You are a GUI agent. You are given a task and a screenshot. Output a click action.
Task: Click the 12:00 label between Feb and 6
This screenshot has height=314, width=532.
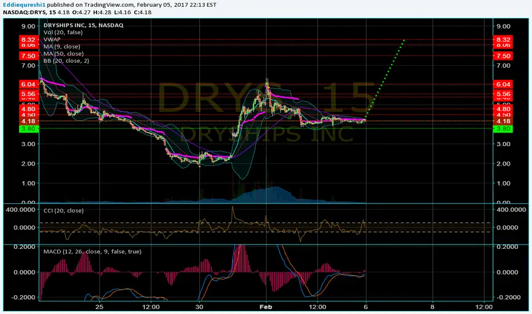[x=317, y=307]
